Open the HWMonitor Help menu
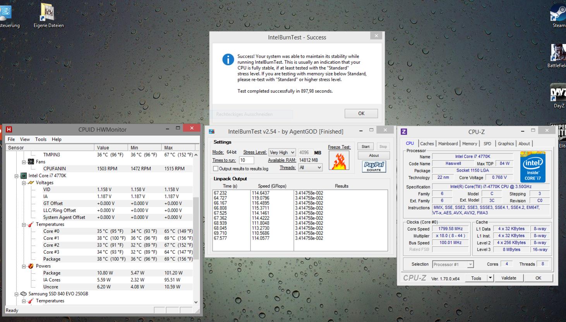This screenshot has width=566, height=322. pos(57,139)
